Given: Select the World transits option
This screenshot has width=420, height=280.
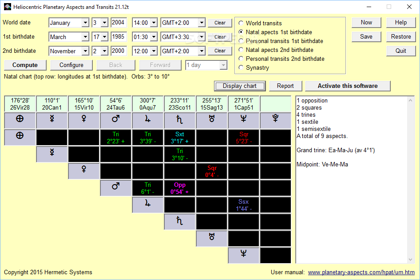Looking at the screenshot, I should [260, 23].
